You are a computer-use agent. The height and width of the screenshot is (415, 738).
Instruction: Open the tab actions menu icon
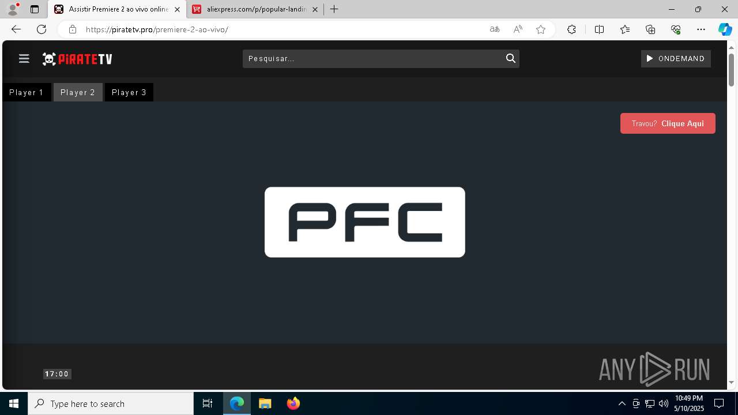coord(35,9)
